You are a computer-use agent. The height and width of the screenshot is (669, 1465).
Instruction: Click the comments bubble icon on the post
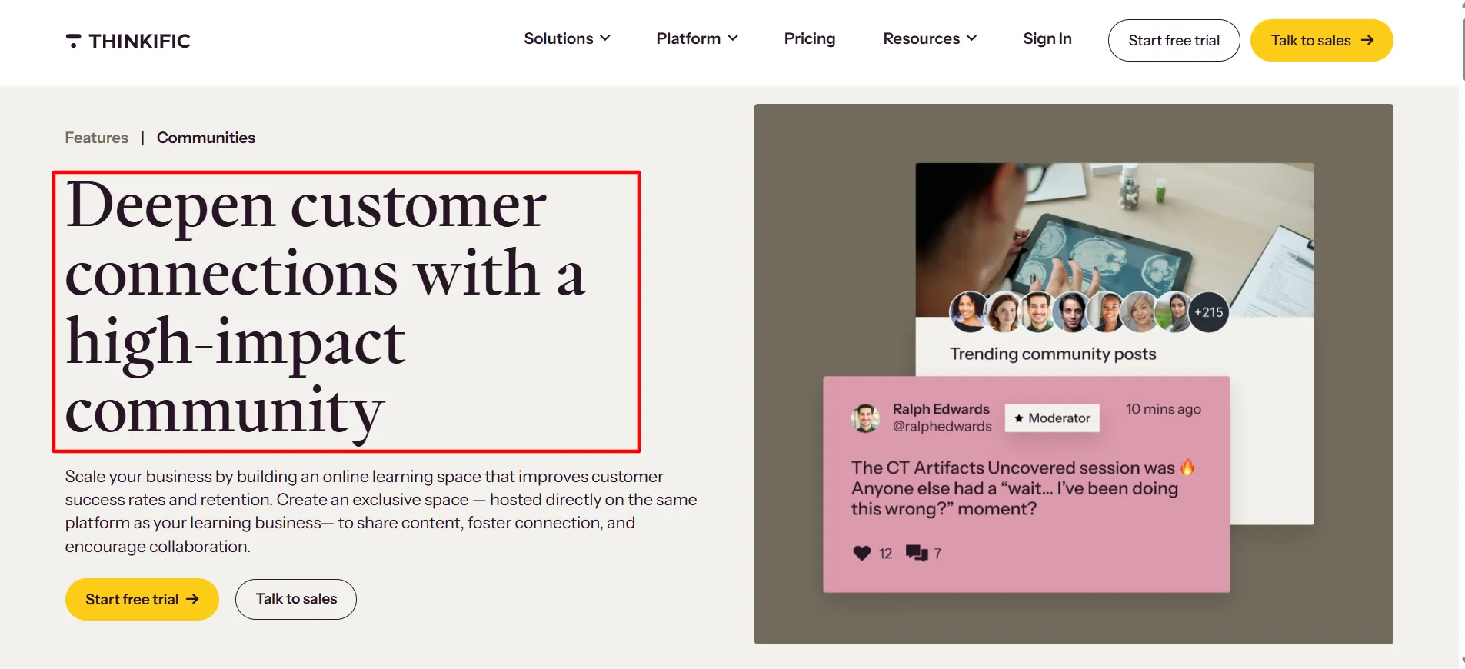[917, 553]
